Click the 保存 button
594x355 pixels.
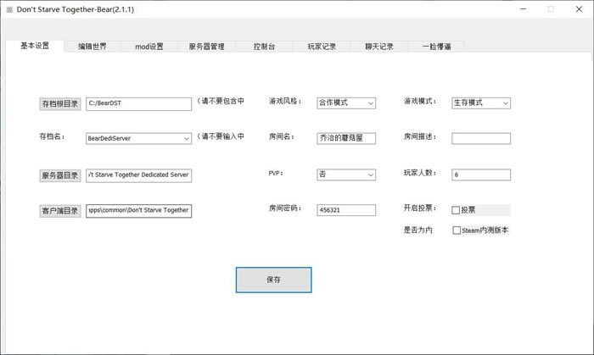pos(273,280)
